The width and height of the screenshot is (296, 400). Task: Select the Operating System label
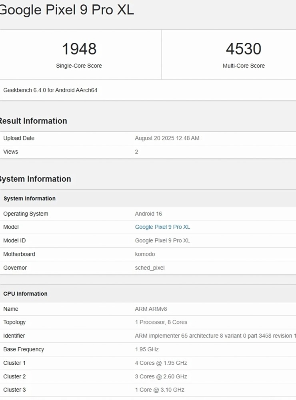(x=26, y=214)
